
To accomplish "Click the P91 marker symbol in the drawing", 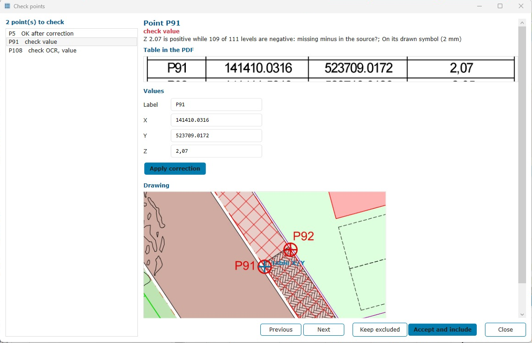I will point(264,267).
